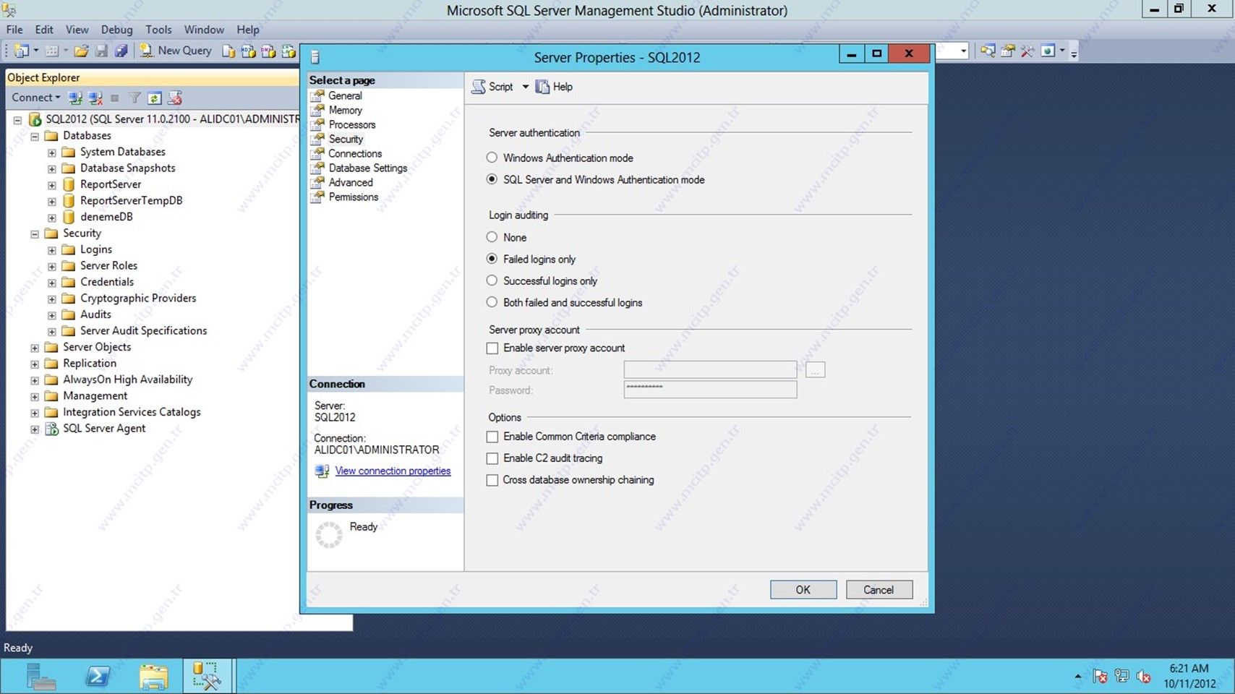Click the Analysis Services MDX Query icon

[x=248, y=51]
